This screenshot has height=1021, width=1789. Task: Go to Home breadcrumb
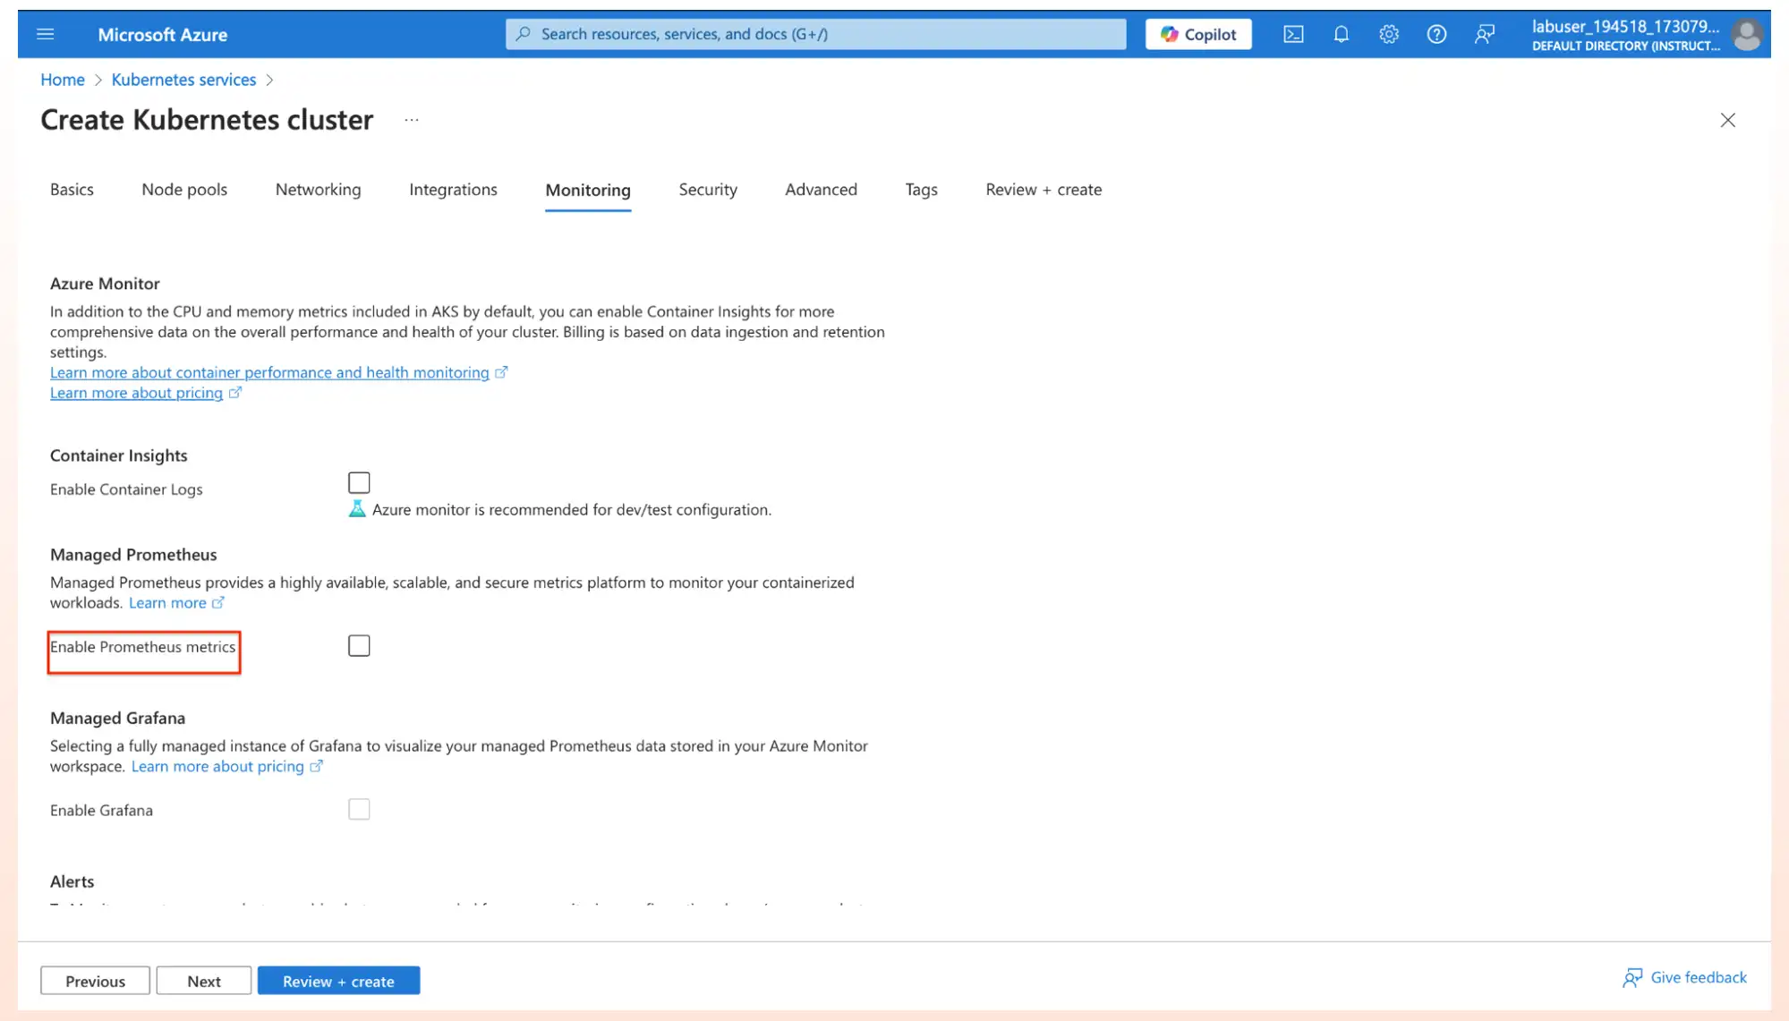[x=63, y=80]
